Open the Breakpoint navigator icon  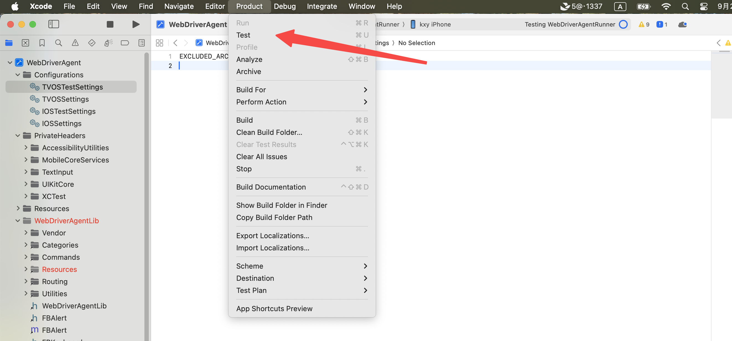(x=125, y=43)
